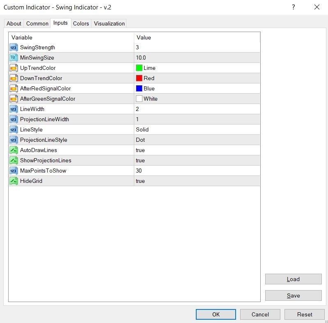The width and height of the screenshot is (328, 323).
Task: Pick the Blue color swatch
Action: click(x=139, y=88)
